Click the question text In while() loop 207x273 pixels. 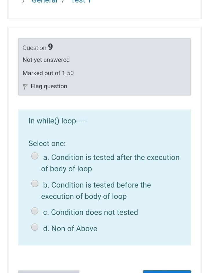57,121
